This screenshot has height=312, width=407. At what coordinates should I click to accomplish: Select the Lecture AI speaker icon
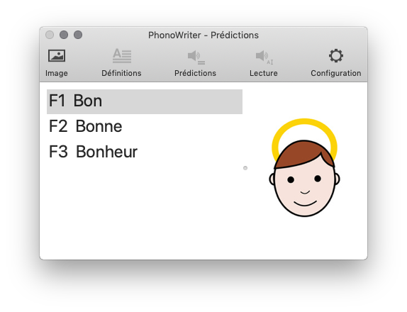point(264,57)
